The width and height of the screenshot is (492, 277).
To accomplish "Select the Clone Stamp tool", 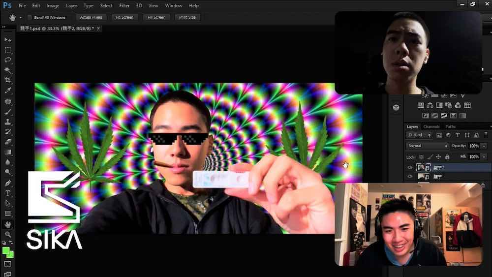I will (8, 122).
